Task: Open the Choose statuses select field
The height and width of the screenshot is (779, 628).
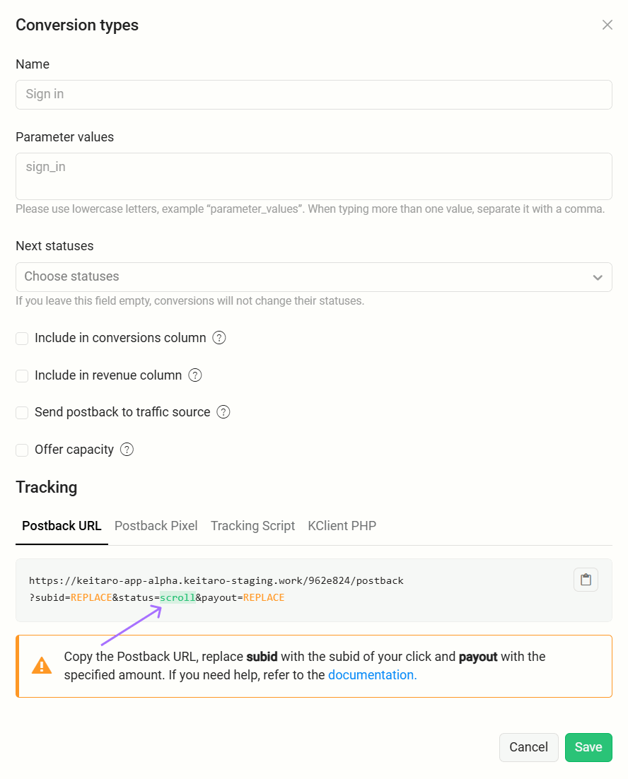Action: (314, 277)
